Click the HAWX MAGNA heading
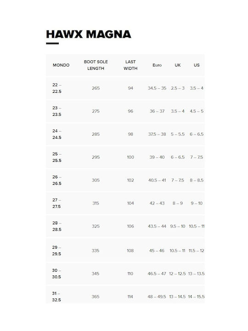This screenshot has height=331, width=248. (89, 34)
